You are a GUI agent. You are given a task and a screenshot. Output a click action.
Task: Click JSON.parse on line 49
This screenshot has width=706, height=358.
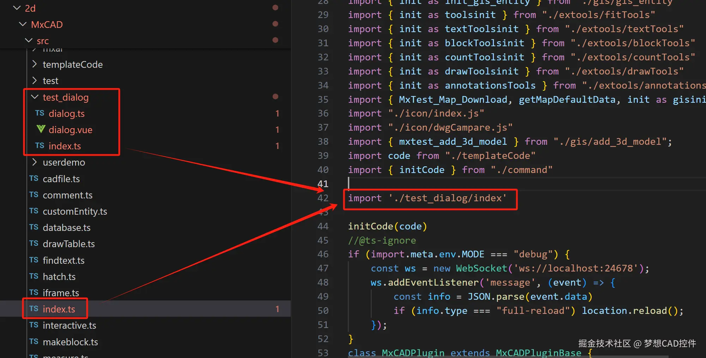click(x=496, y=297)
